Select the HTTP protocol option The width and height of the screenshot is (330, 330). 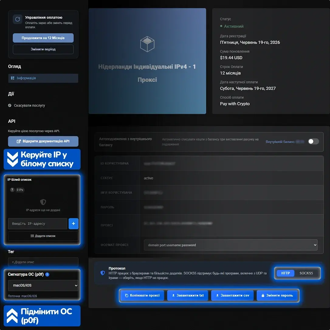click(285, 273)
